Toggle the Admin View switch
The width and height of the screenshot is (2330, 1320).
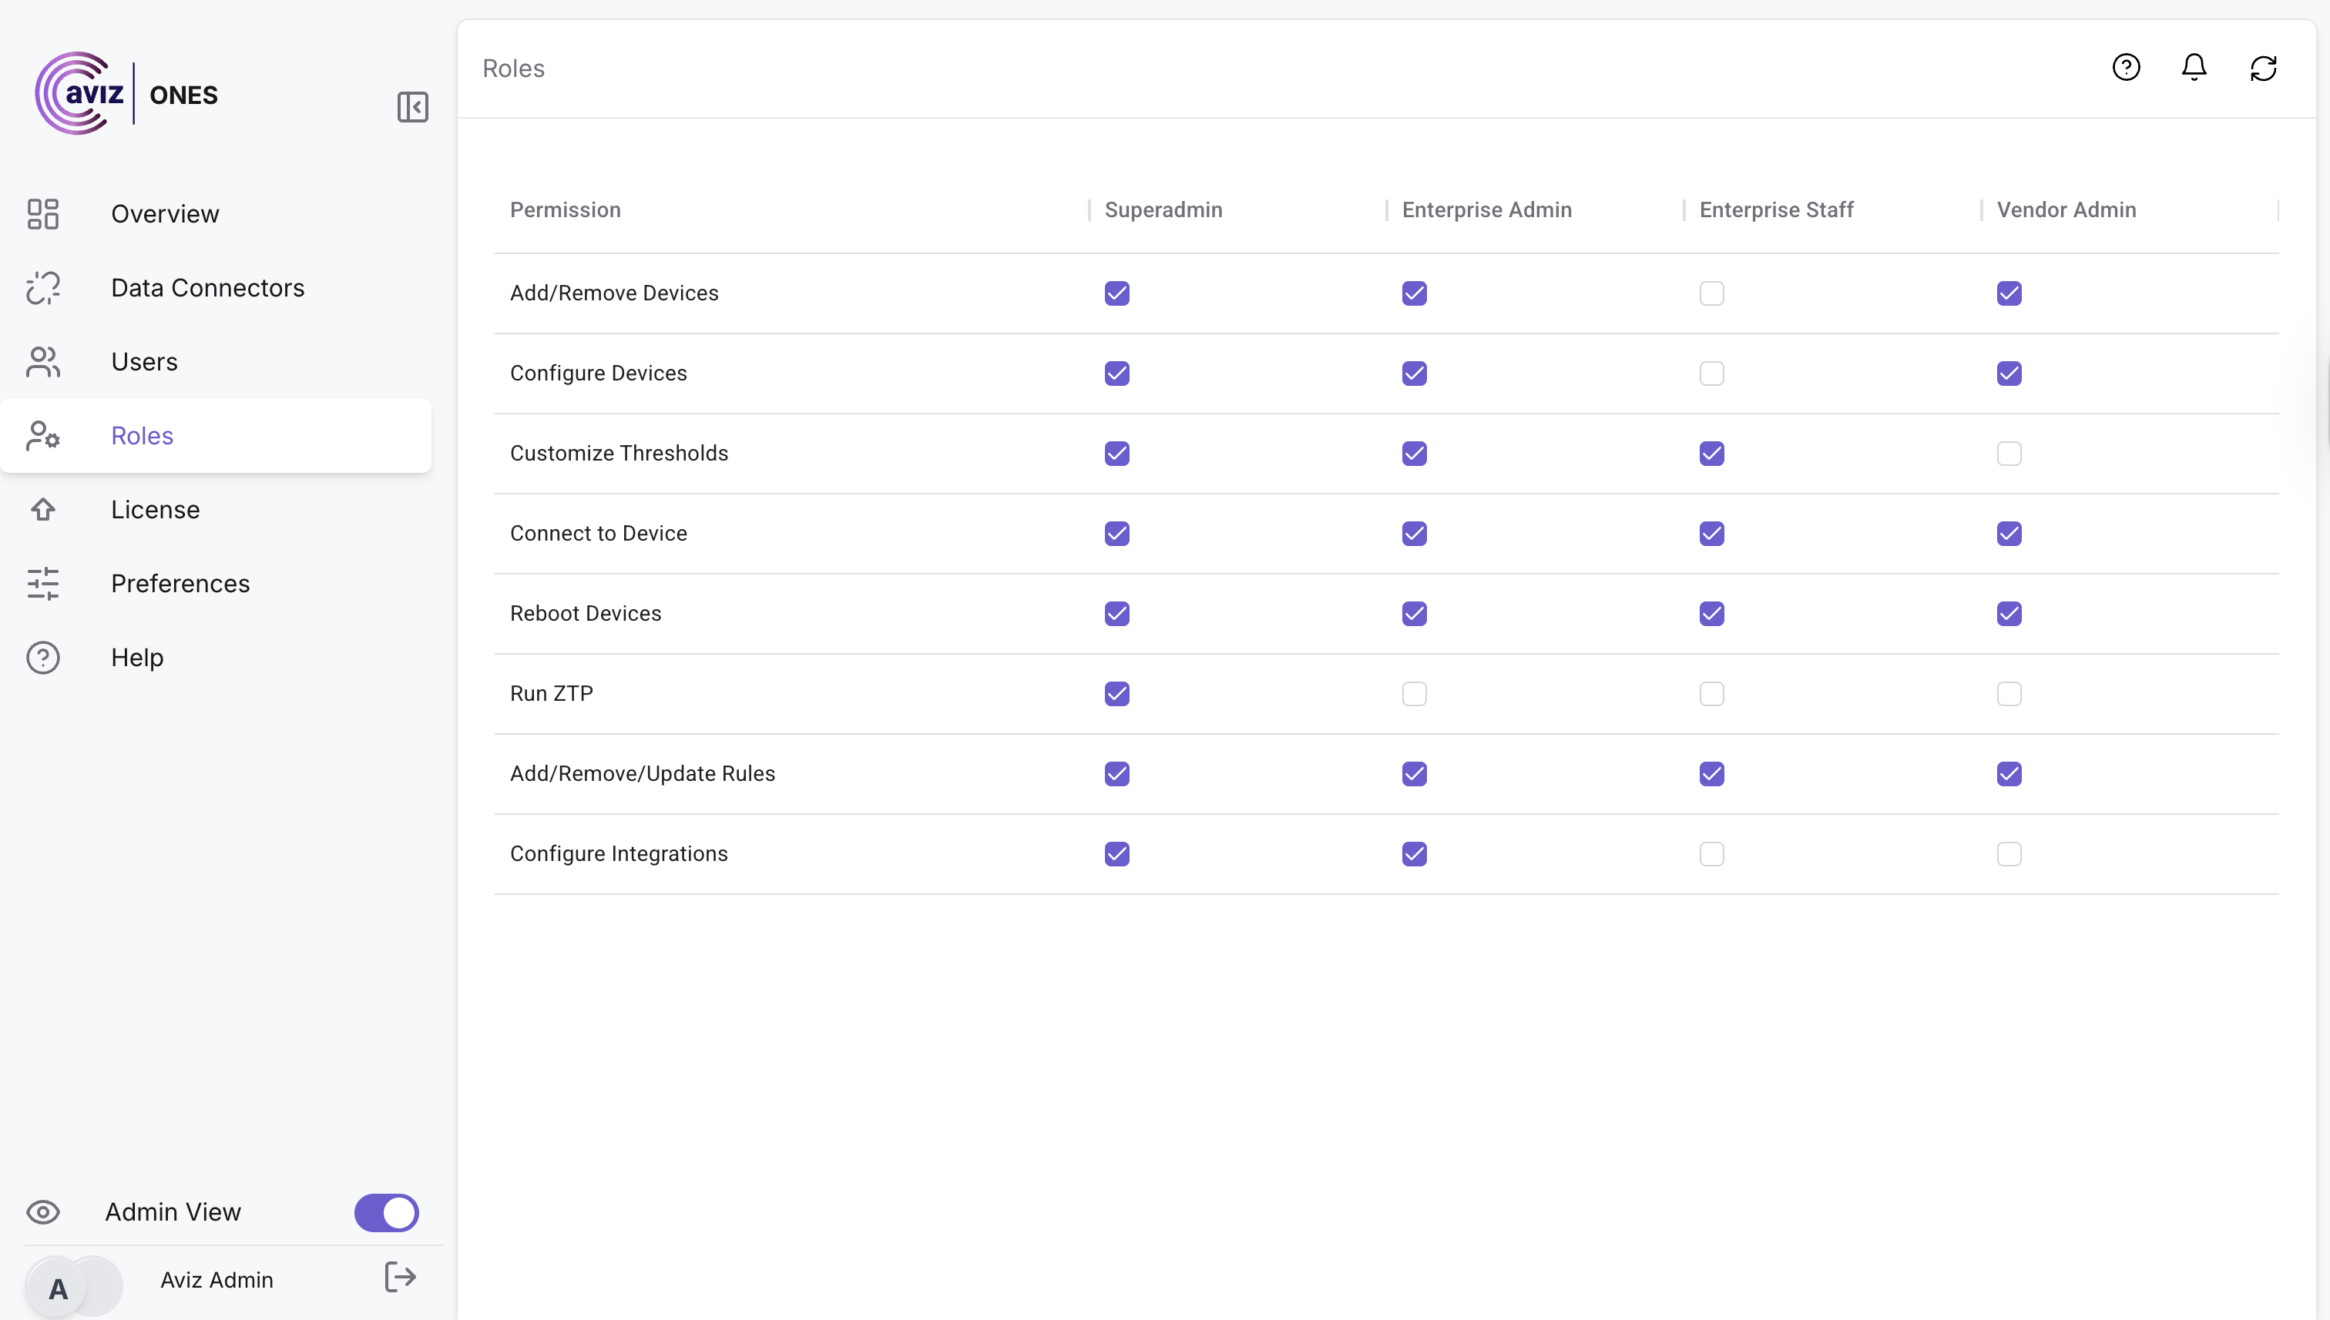[x=386, y=1212]
